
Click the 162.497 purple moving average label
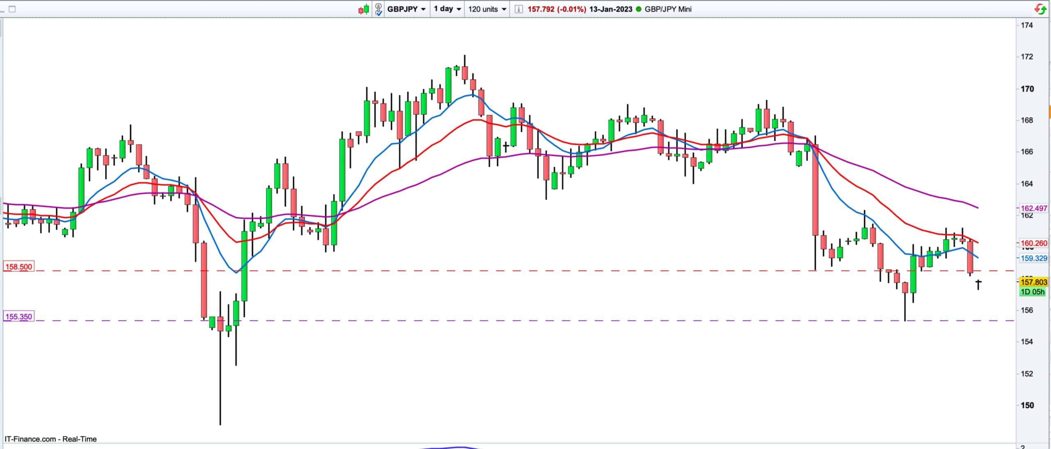[x=1034, y=208]
